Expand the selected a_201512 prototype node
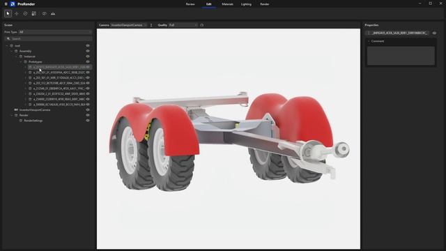This screenshot has width=446, height=251. 25,67
